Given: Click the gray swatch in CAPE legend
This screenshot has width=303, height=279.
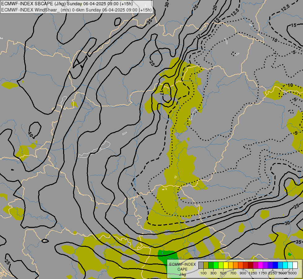Looking at the screenshot, I should 201,265.
